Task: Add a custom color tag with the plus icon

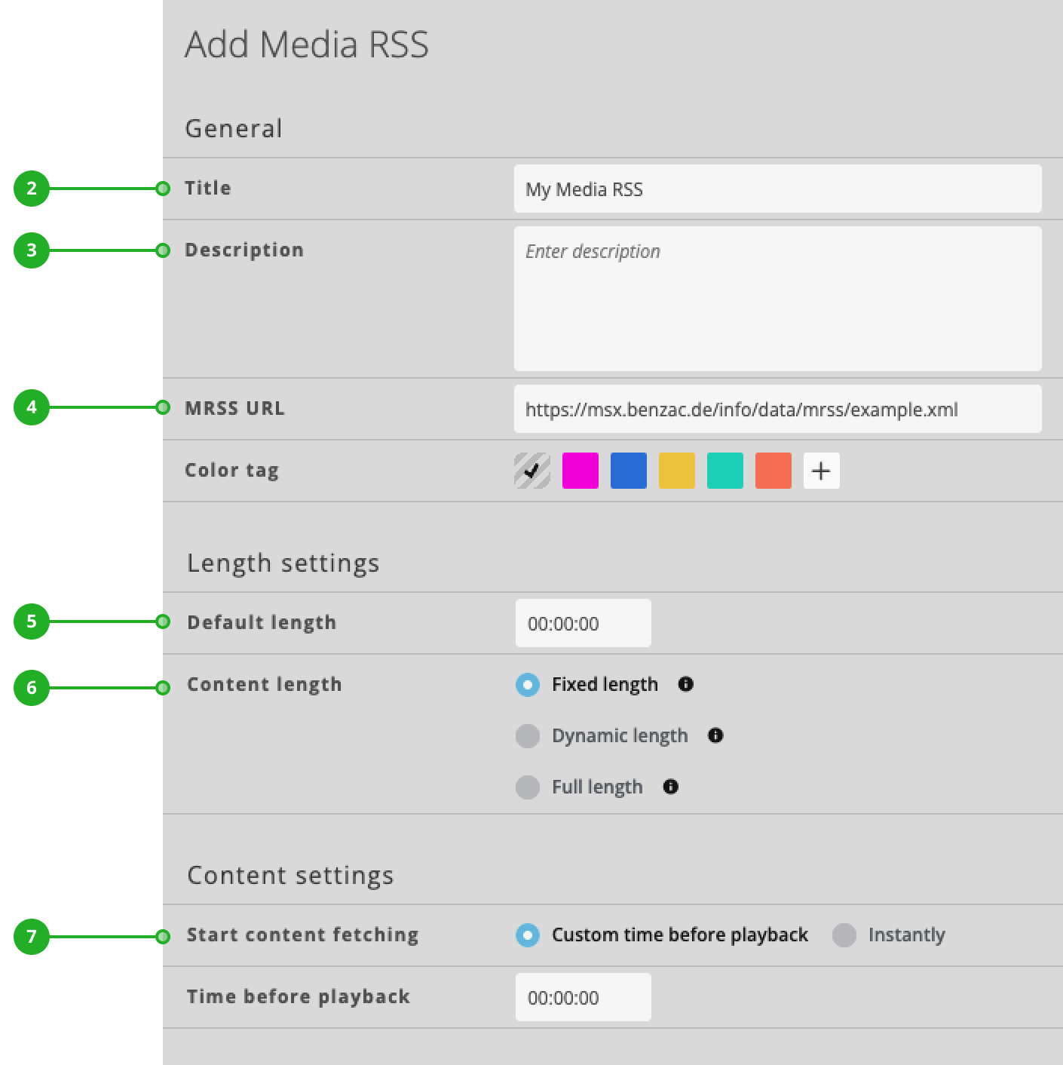Action: pos(821,470)
